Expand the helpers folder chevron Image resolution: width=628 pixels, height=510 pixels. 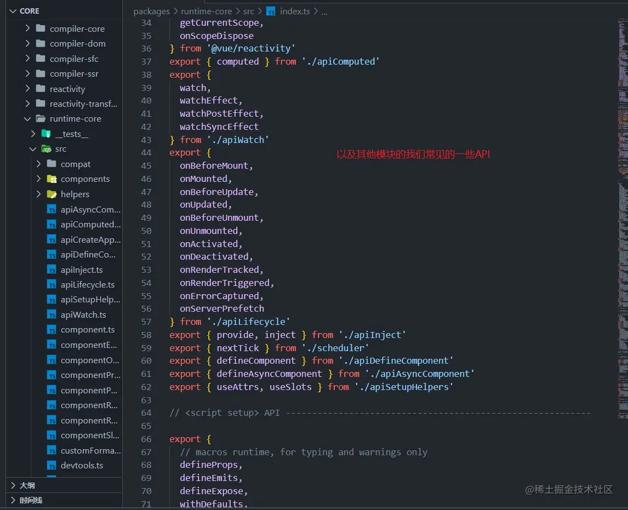38,194
